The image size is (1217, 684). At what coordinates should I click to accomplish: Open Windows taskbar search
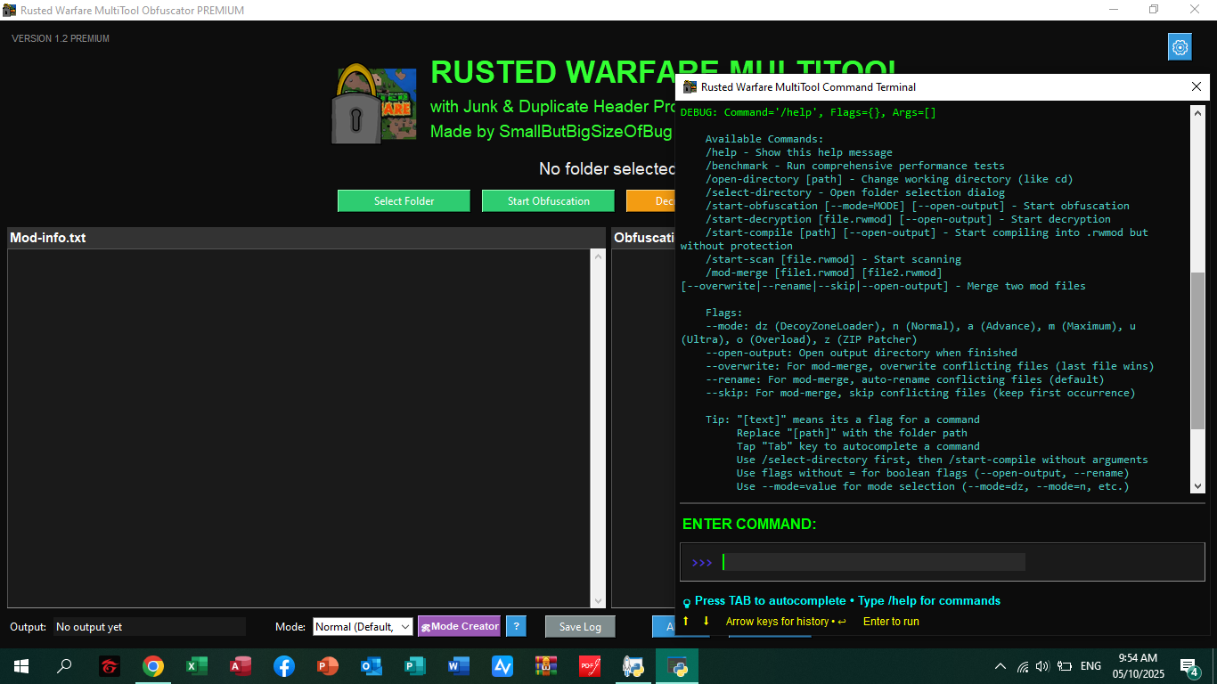(x=64, y=665)
